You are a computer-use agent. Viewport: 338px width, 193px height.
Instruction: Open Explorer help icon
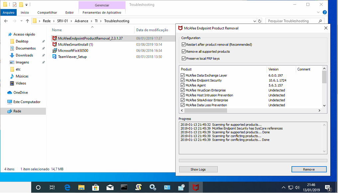tap(324, 12)
